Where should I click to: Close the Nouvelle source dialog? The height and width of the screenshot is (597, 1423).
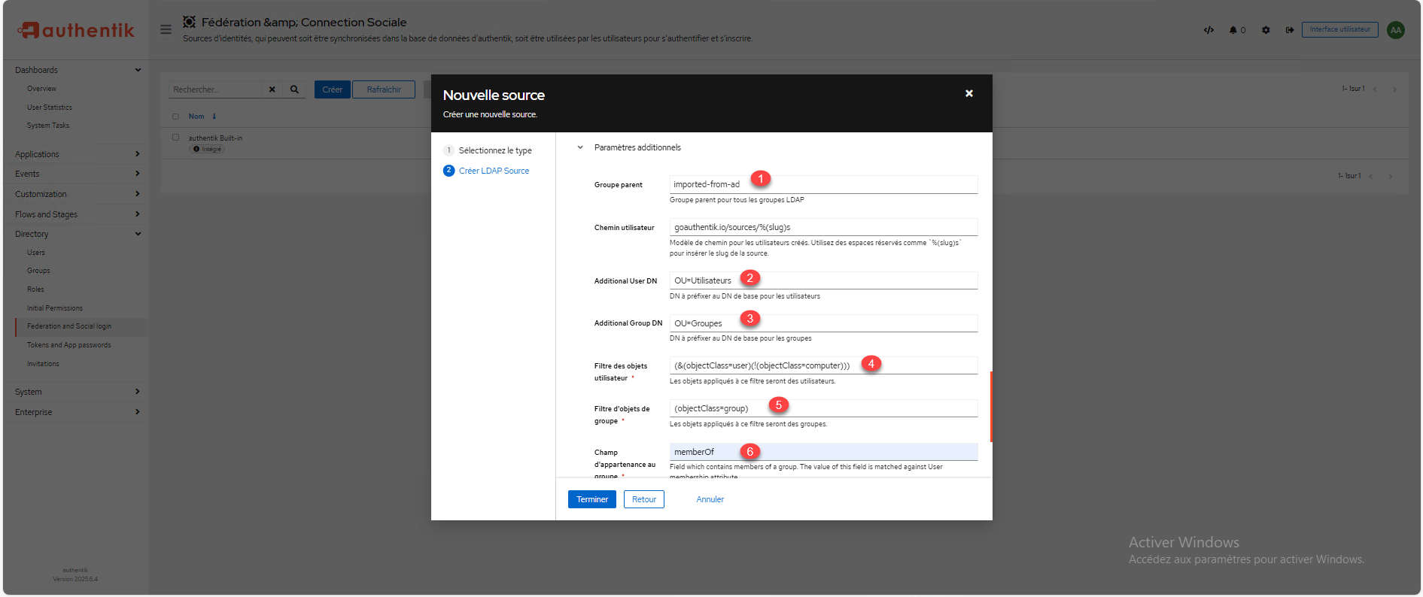coord(968,93)
